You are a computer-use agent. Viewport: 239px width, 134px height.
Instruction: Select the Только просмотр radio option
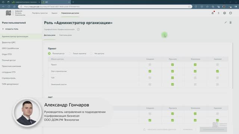tap(70, 54)
